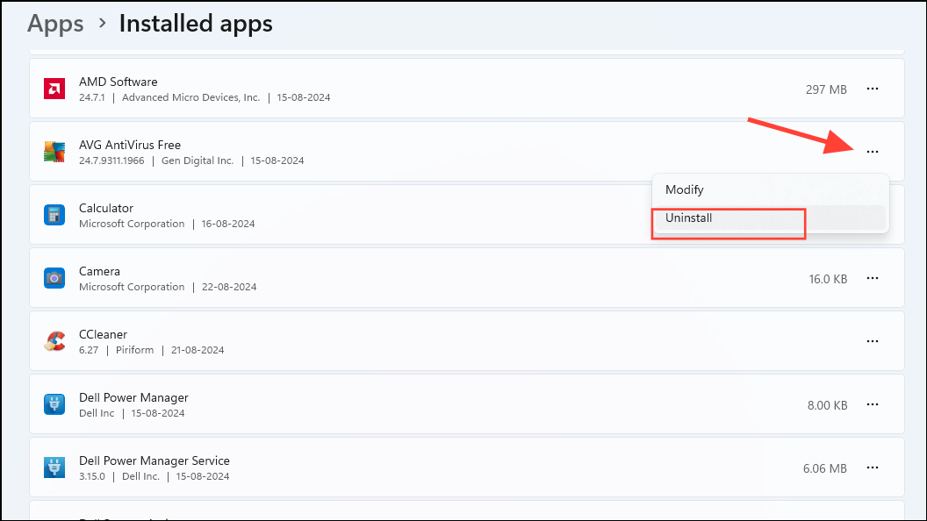
Task: Select Modify from the context menu
Action: pos(771,189)
